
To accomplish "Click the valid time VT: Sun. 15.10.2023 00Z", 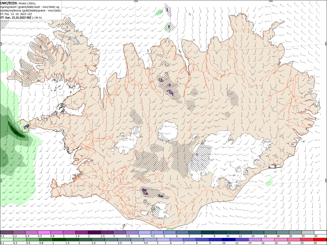I will [16, 18].
